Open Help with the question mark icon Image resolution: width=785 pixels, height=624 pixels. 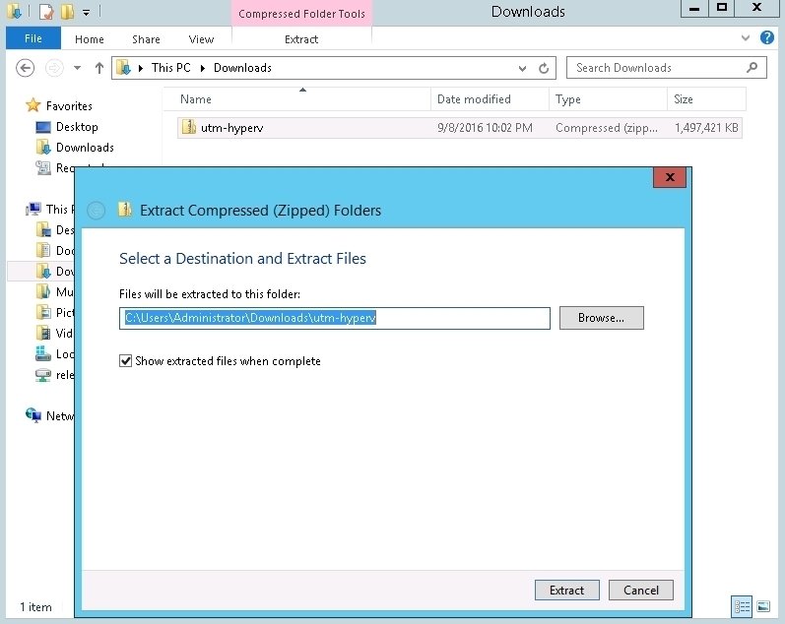(x=767, y=37)
